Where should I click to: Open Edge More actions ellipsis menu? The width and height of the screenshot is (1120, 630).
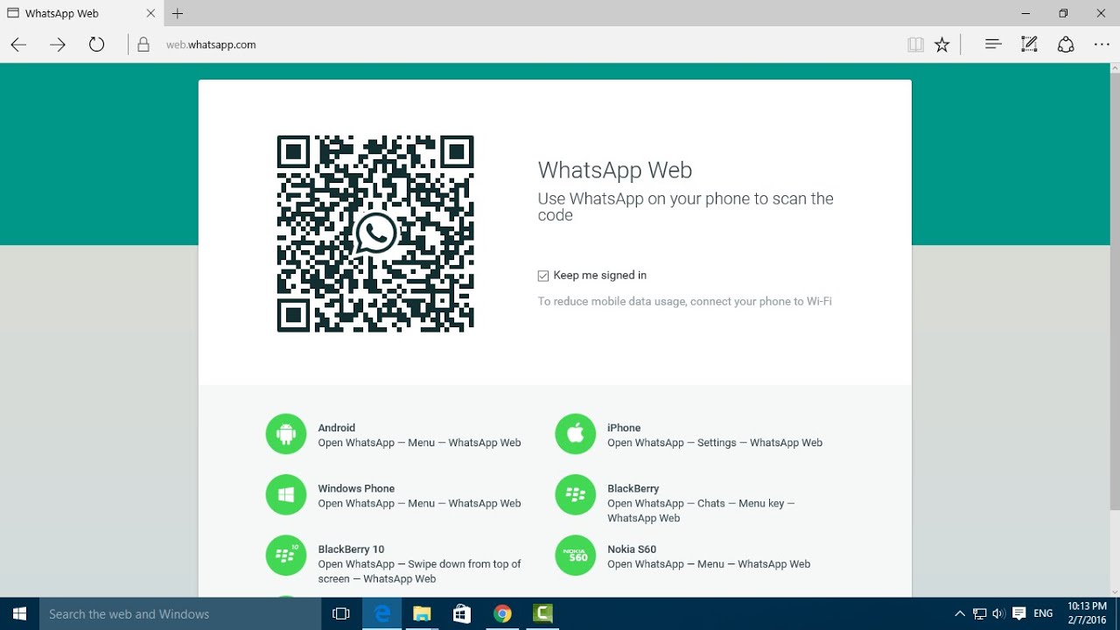click(x=1102, y=45)
